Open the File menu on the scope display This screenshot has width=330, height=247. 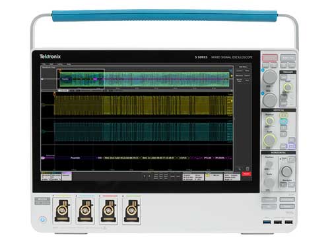44,64
